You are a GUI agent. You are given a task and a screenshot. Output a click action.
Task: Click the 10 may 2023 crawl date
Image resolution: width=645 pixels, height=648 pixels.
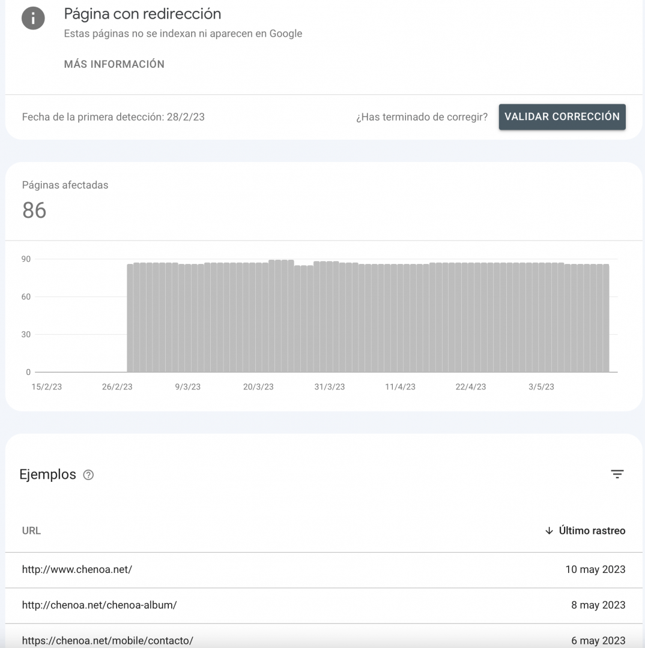[x=595, y=569]
